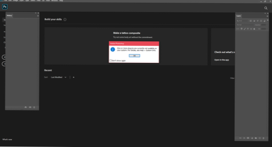Open the Layer menu

pos(22,1)
